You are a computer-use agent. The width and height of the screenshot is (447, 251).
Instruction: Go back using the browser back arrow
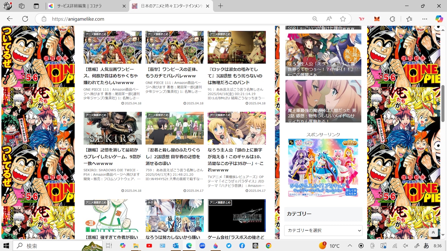pyautogui.click(x=10, y=19)
